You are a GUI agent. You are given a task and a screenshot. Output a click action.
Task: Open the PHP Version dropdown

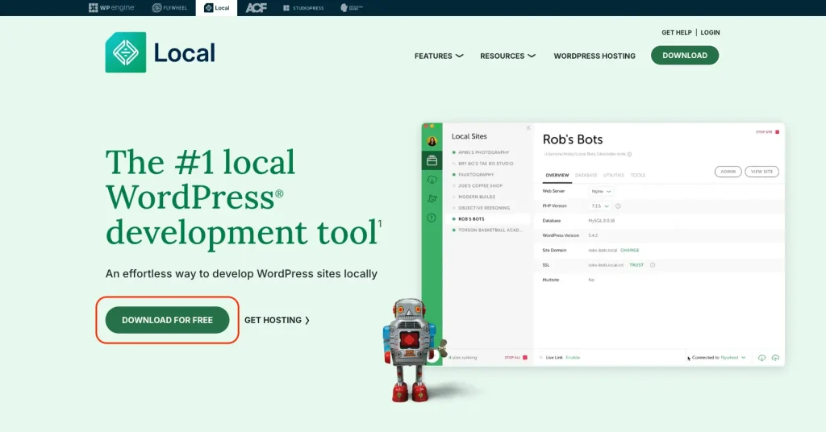[602, 206]
